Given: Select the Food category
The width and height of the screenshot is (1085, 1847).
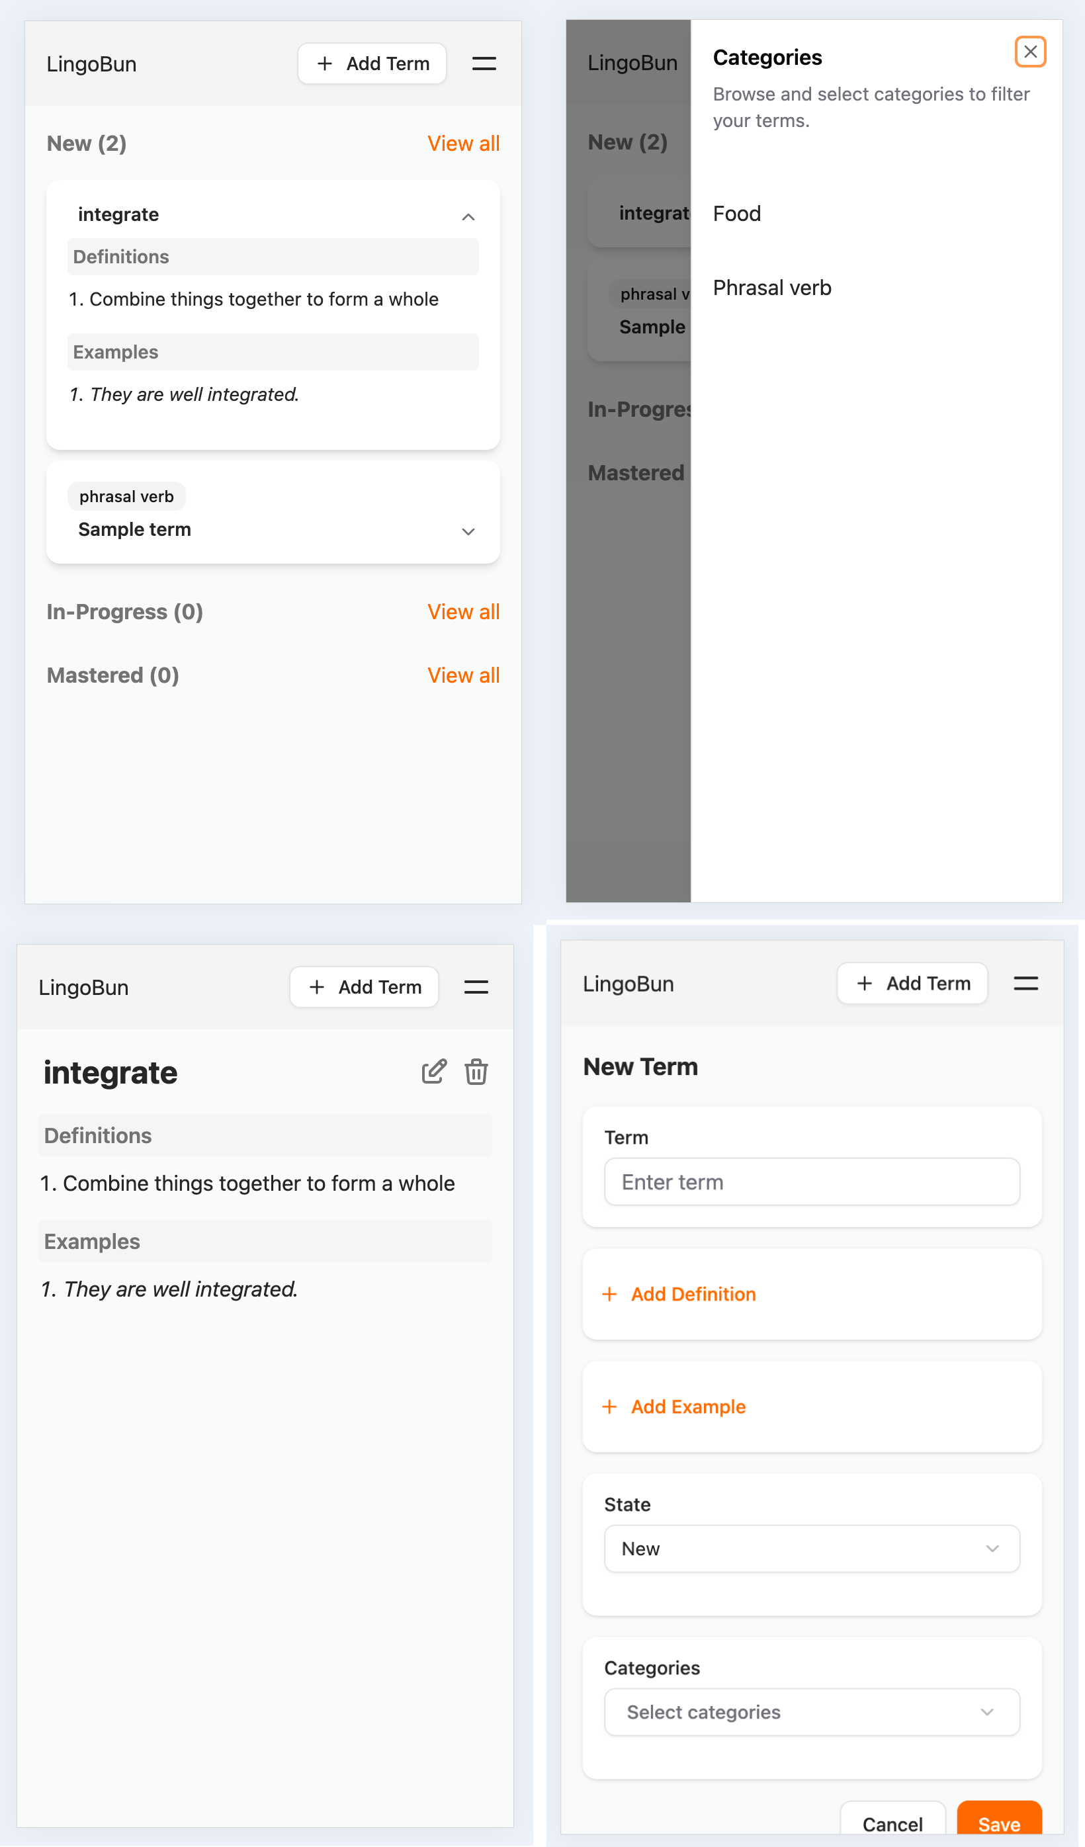Looking at the screenshot, I should tap(737, 214).
